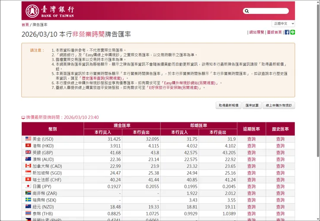320x221 pixels.
Task: Click the 牌價最新掛牌時間 timestamp text
Action: (62, 117)
